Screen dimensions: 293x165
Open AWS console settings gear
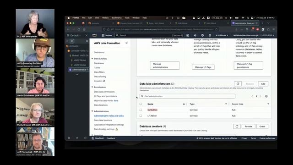coord(210,35)
